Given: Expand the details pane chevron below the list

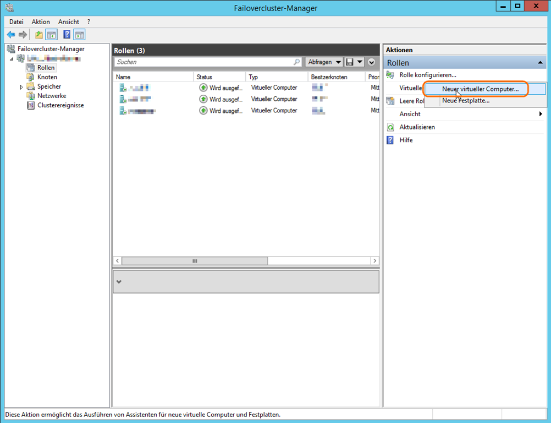Looking at the screenshot, I should pyautogui.click(x=119, y=281).
